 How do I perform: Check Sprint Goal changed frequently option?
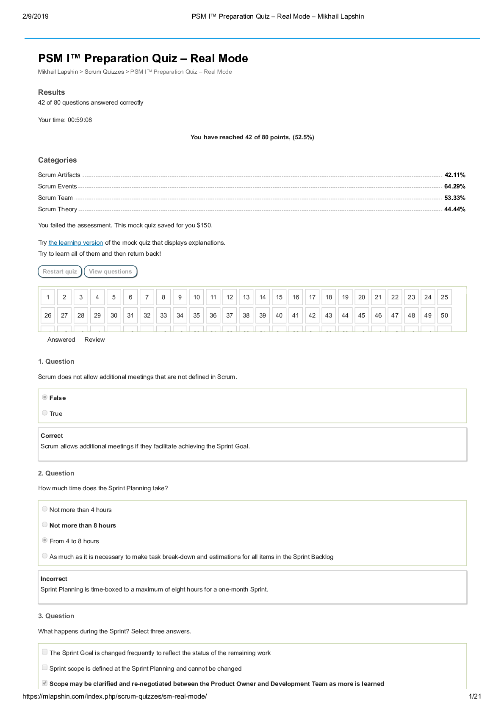click(45, 652)
